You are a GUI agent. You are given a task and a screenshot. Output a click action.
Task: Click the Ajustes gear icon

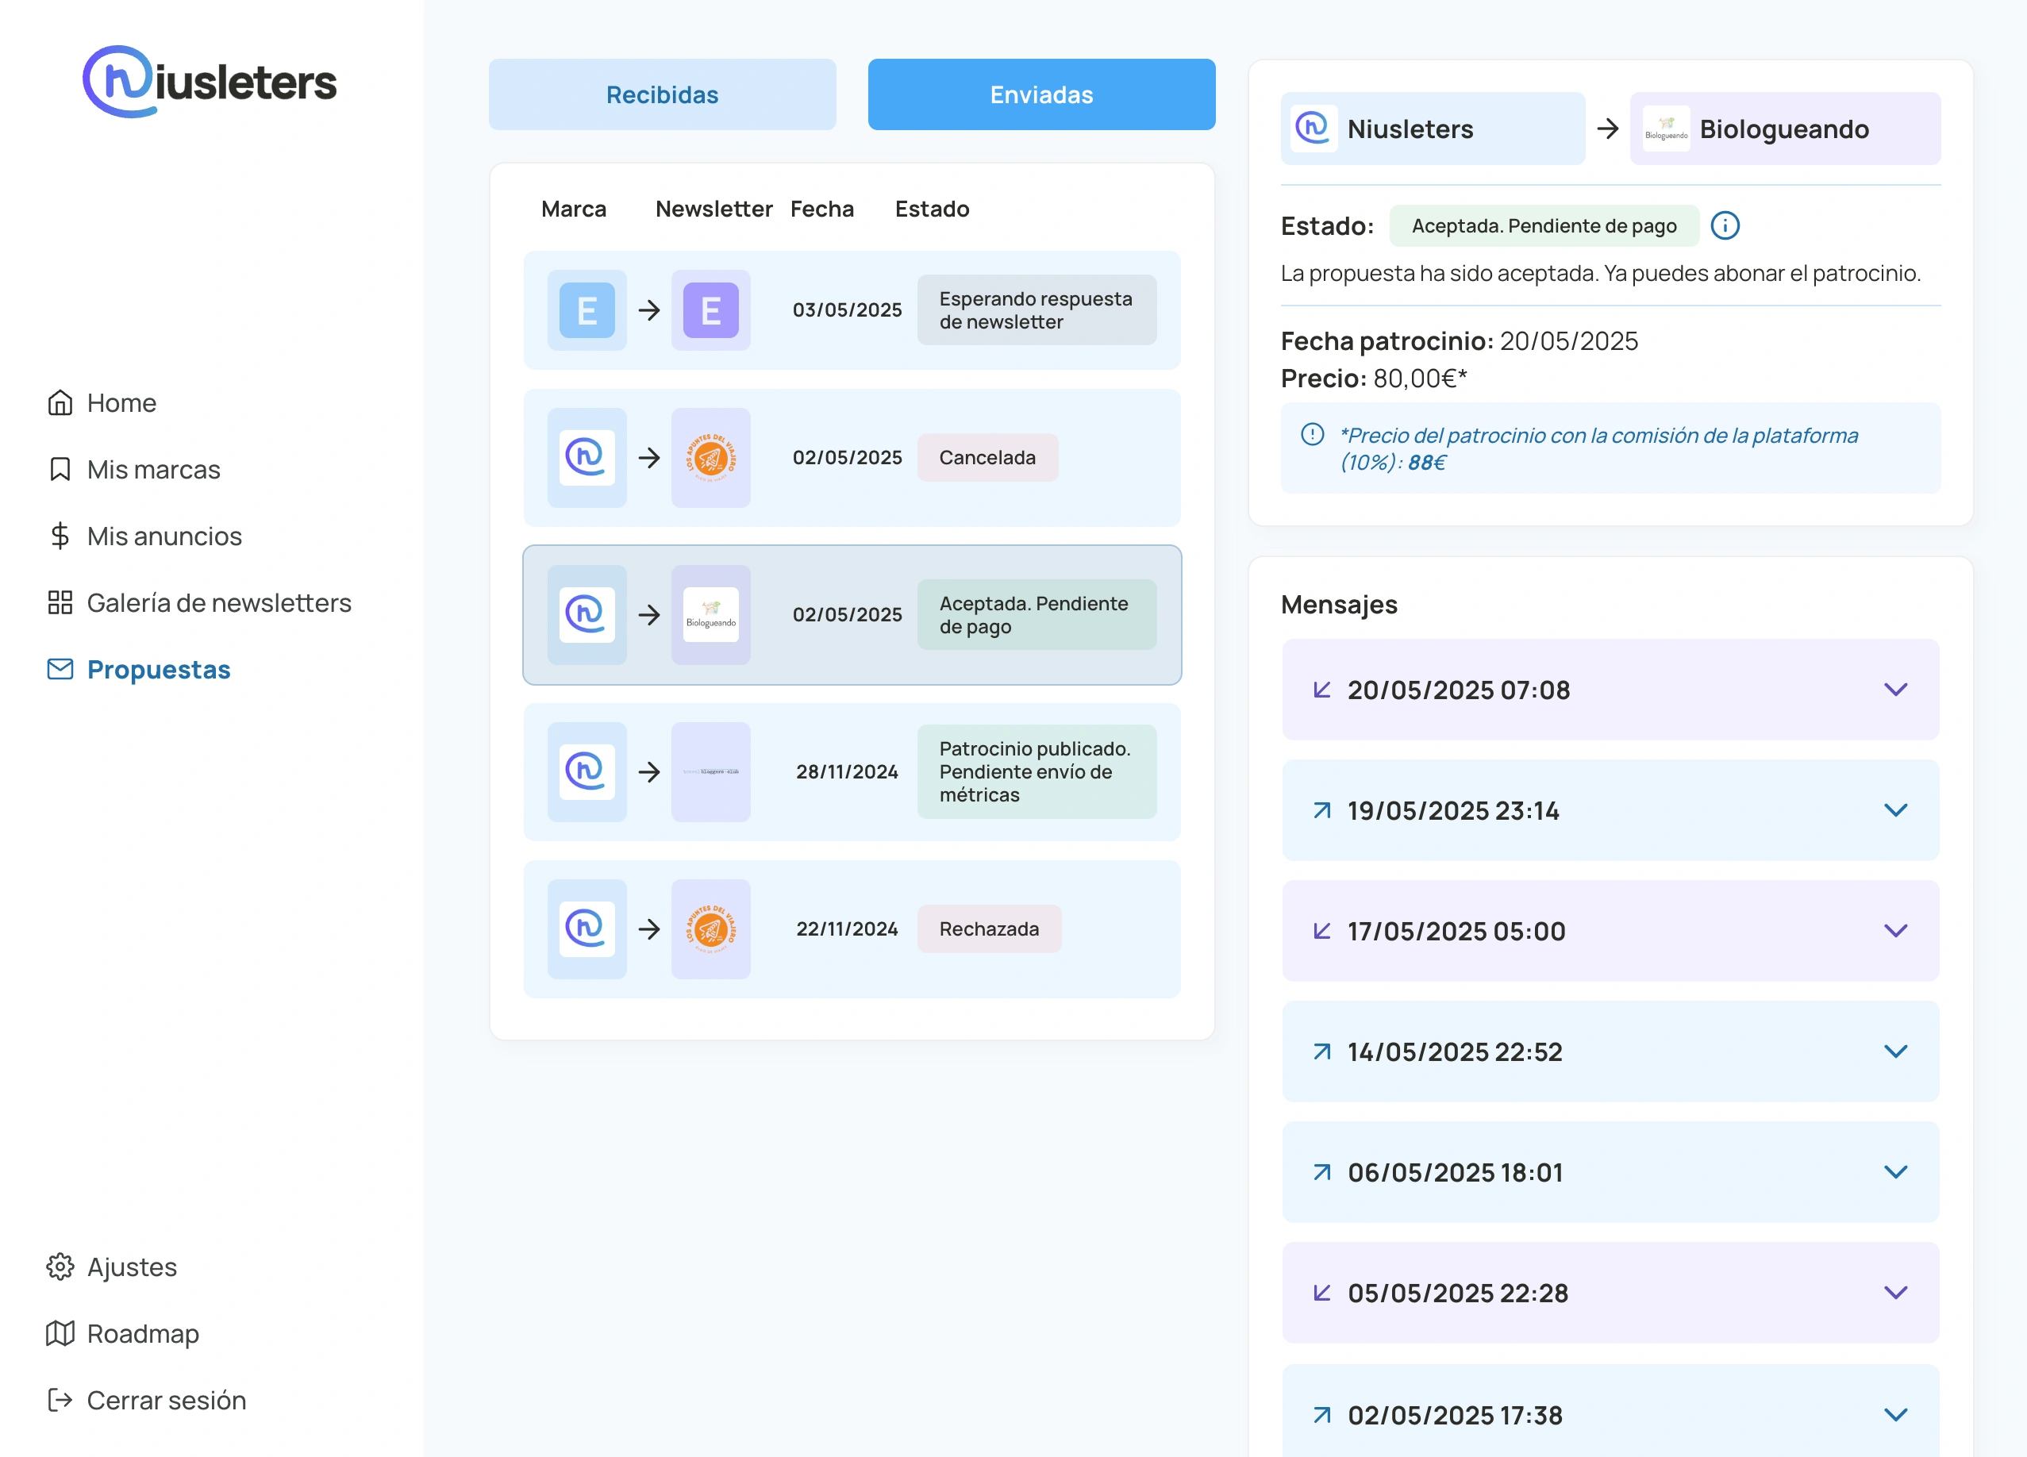pos(60,1267)
